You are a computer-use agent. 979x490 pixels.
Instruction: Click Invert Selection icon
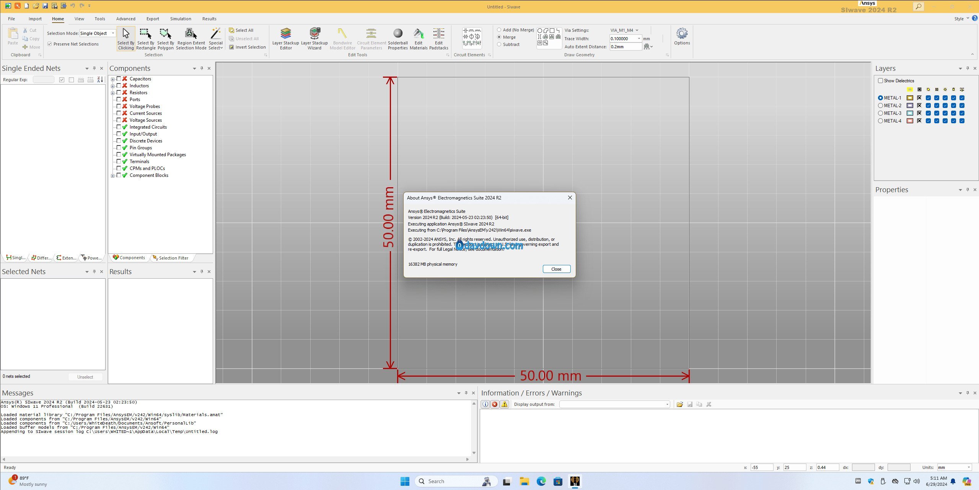(231, 47)
